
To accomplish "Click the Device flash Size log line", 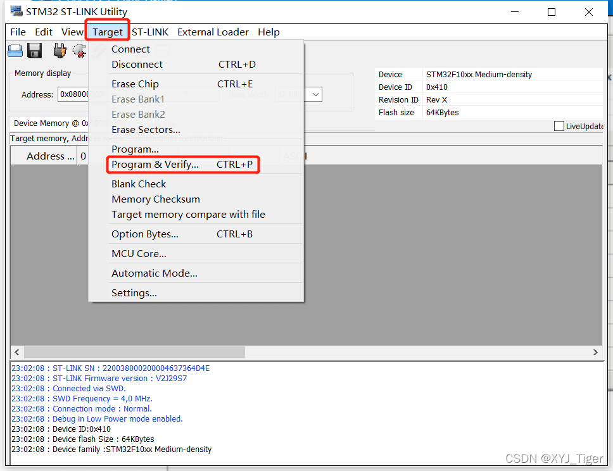I will [83, 439].
